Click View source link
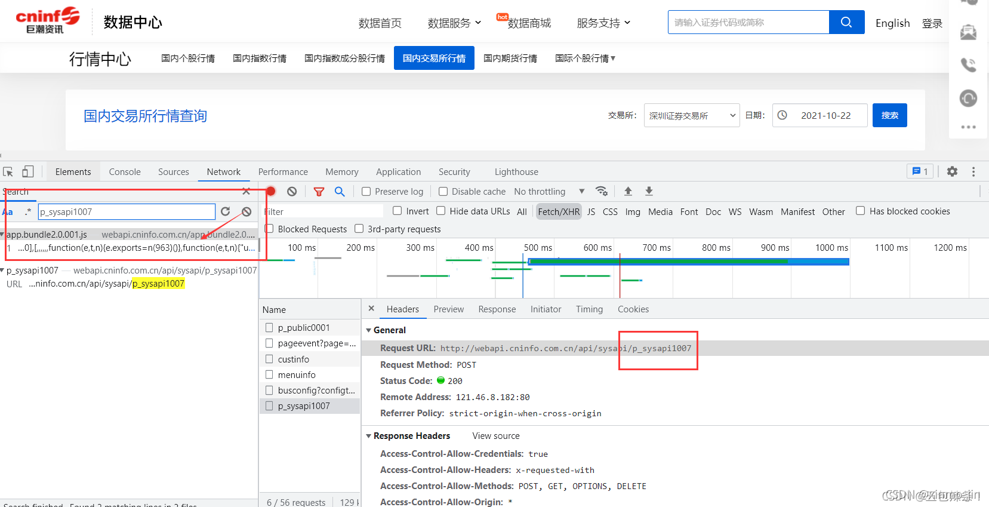The width and height of the screenshot is (989, 507). pos(496,436)
